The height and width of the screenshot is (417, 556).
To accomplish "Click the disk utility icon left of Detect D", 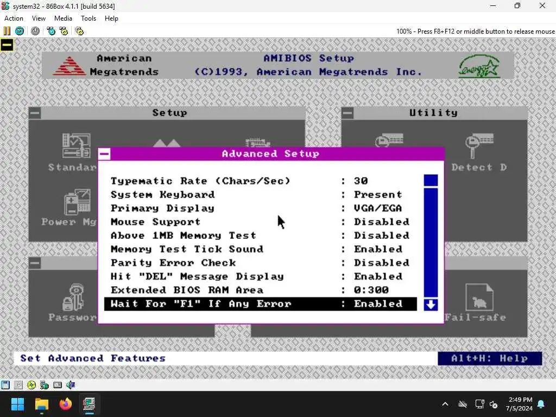I will click(x=389, y=140).
